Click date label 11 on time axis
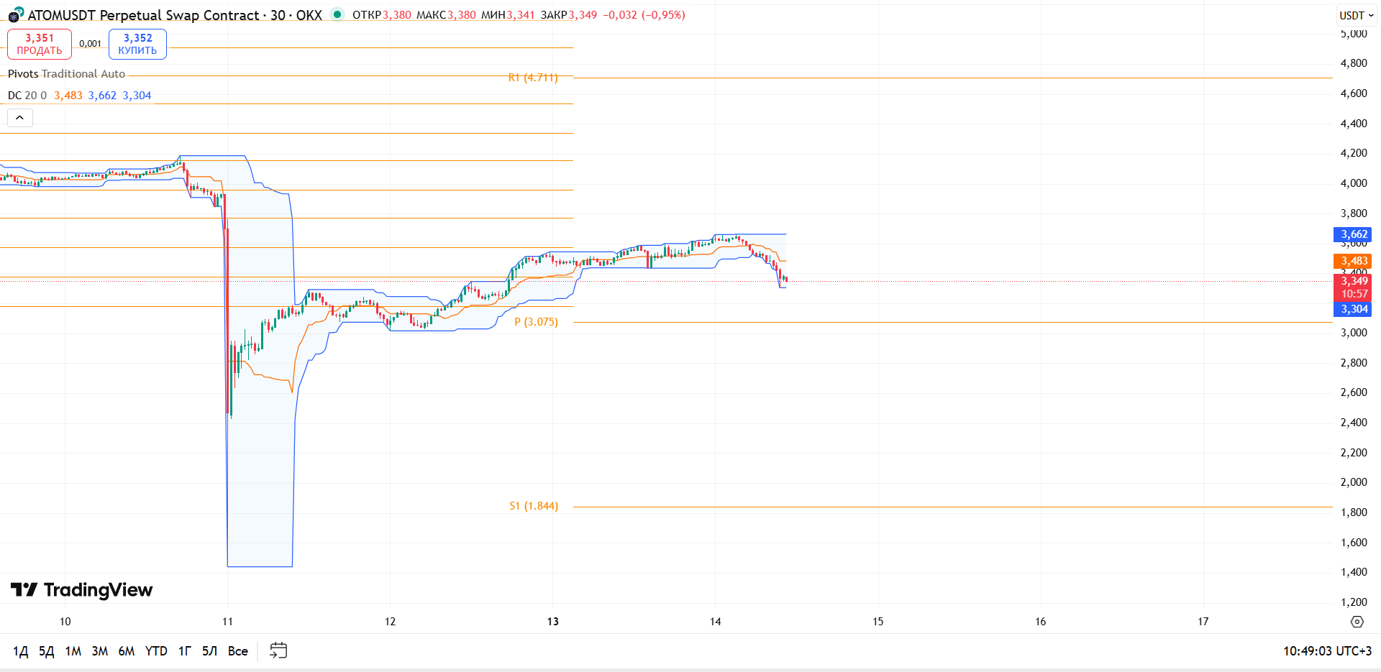This screenshot has height=672, width=1381. [227, 622]
